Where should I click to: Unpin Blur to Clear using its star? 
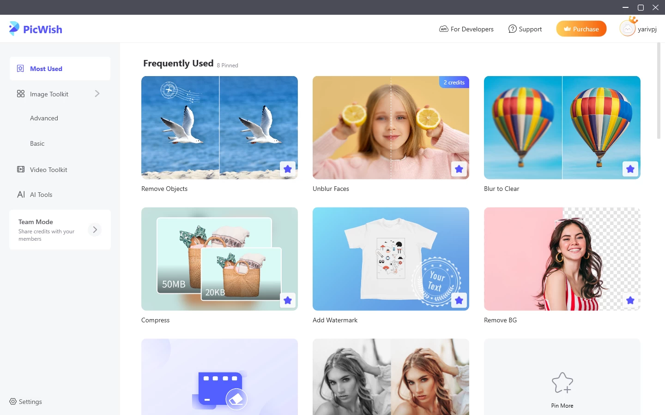point(630,169)
